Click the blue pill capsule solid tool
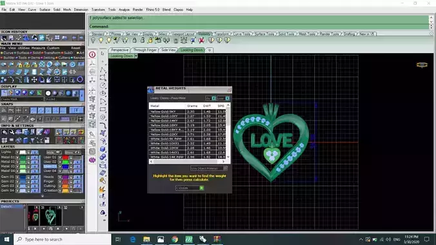This screenshot has width=436, height=245. tap(103, 157)
